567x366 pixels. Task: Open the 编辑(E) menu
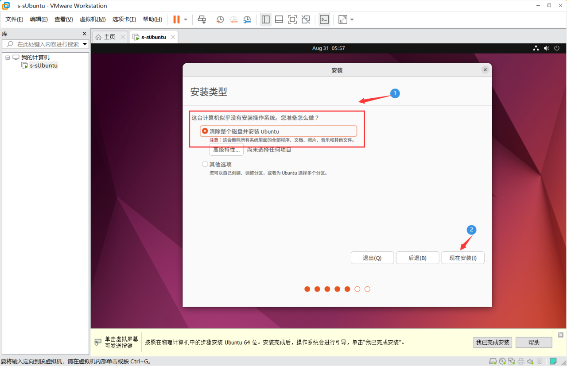[x=39, y=19]
